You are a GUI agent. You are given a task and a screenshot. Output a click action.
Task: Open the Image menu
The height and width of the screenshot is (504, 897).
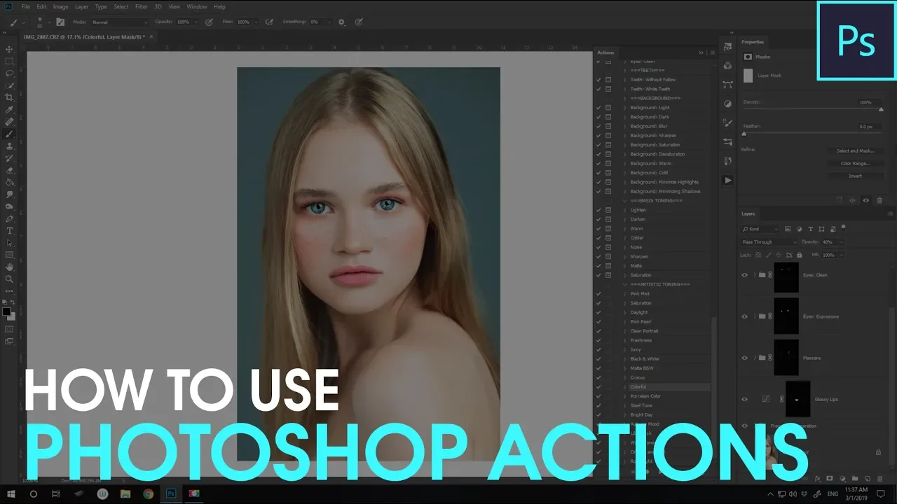click(x=60, y=6)
